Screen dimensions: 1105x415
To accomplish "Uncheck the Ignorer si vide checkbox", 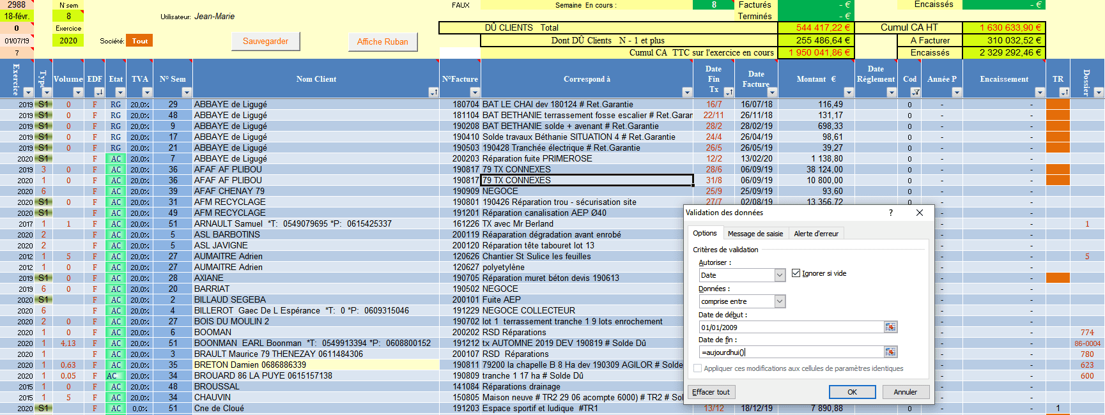I will click(x=796, y=273).
